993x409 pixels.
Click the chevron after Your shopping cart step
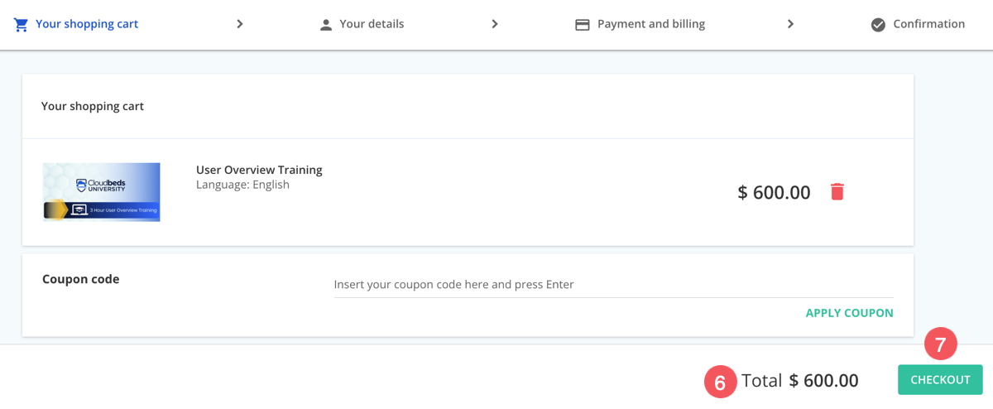pos(240,24)
